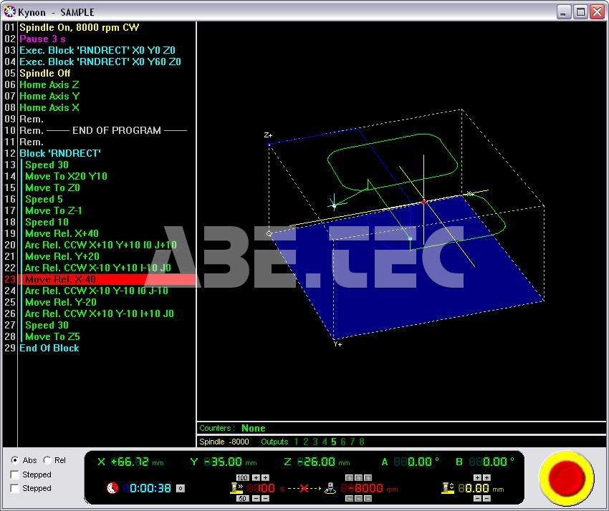Select line 24 'Arc Rel. CCW X-10 Y-10'

point(96,291)
